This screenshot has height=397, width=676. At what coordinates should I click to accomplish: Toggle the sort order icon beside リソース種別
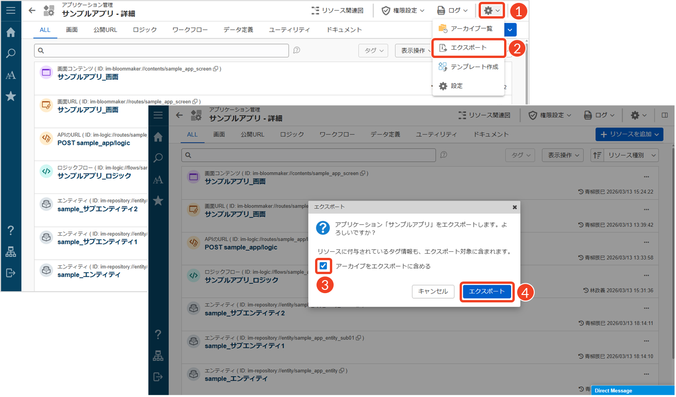tap(597, 155)
